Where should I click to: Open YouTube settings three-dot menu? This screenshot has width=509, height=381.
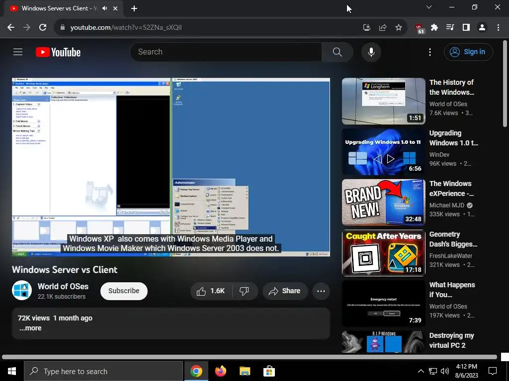pyautogui.click(x=430, y=52)
